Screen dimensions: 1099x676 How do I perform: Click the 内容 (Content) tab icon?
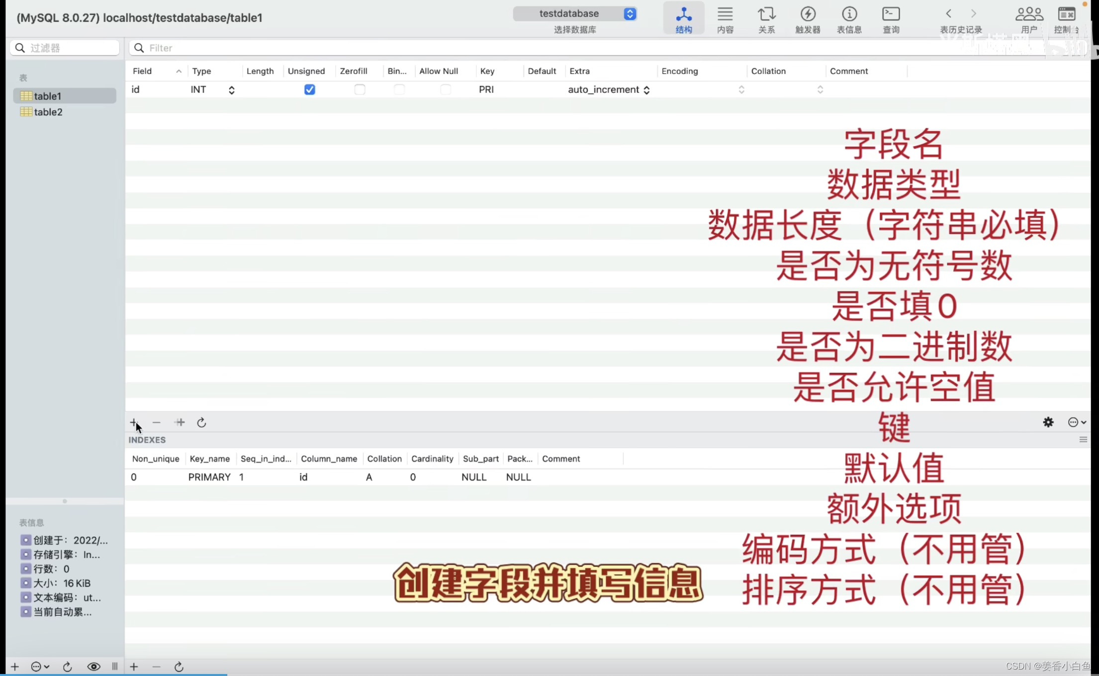[x=725, y=19]
